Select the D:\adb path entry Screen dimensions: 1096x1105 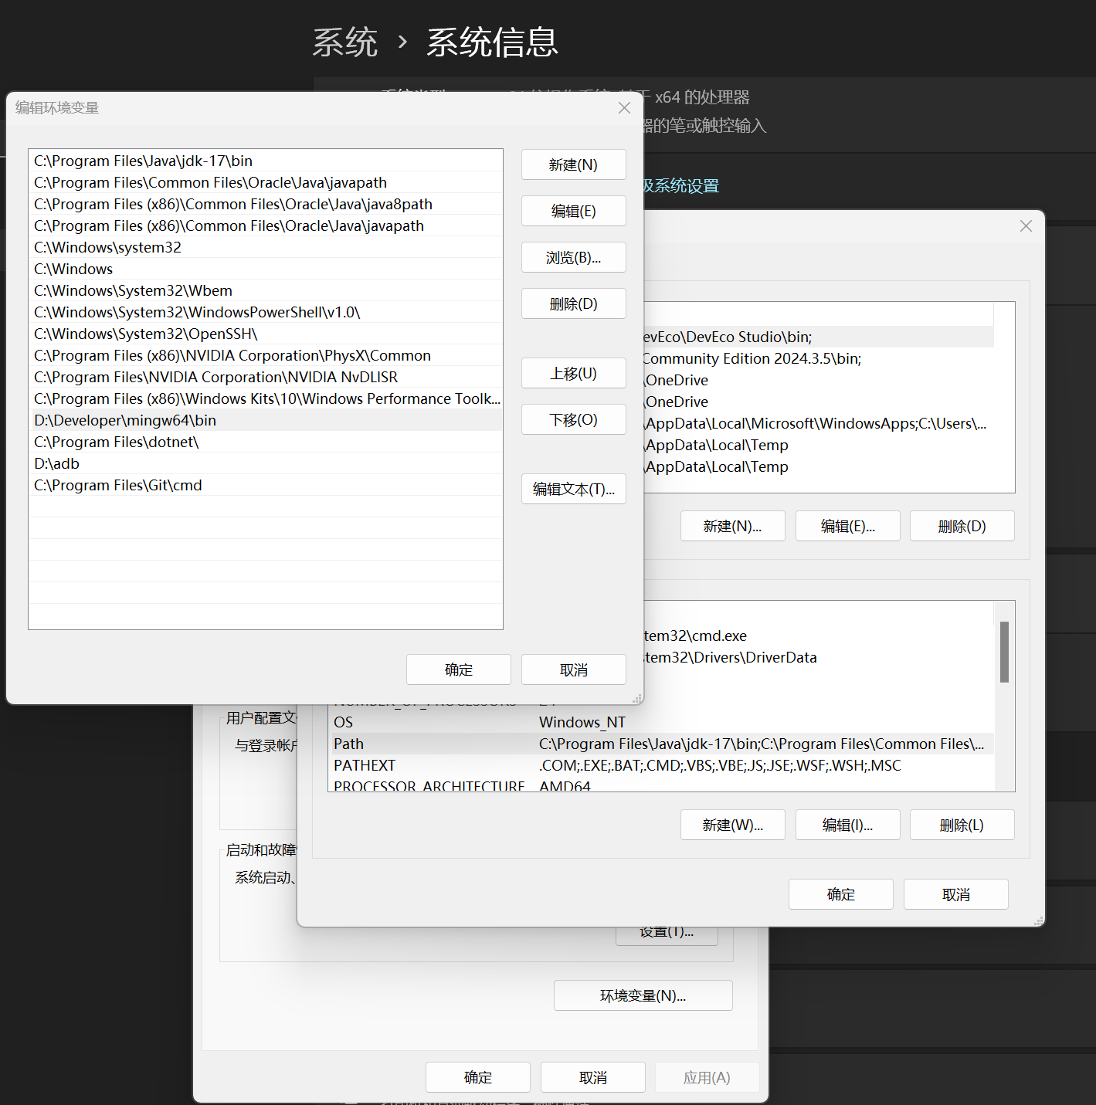pos(57,463)
